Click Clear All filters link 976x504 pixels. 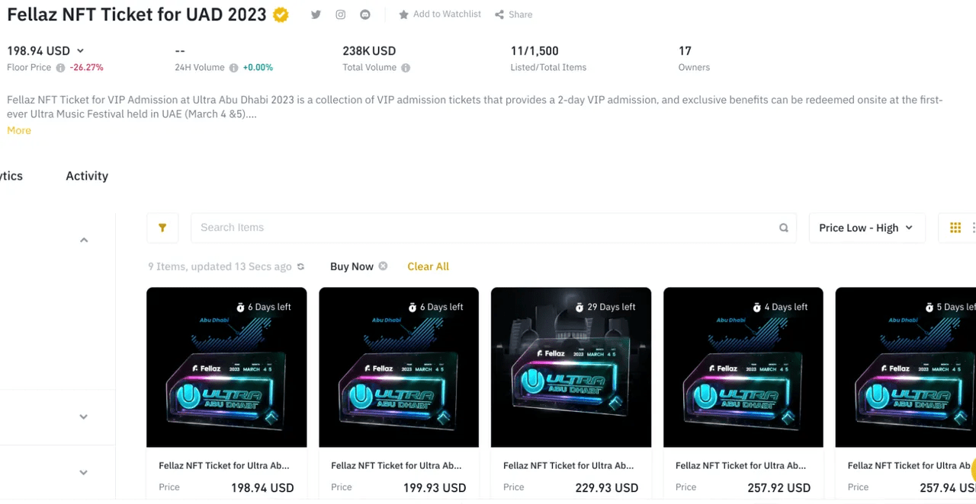click(x=428, y=266)
